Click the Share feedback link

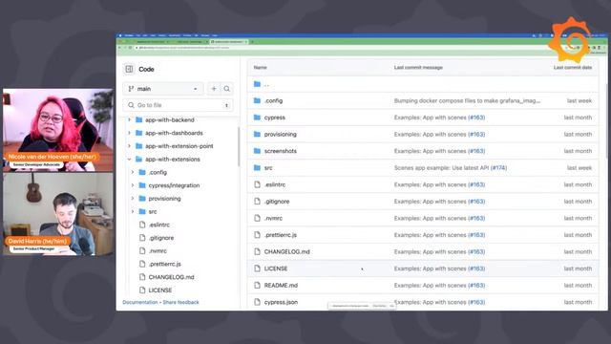180,302
